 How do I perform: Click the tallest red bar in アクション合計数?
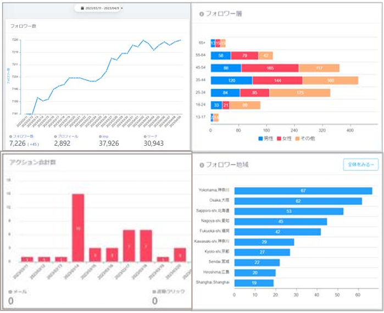point(78,227)
